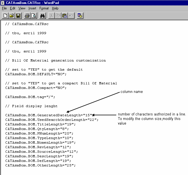This screenshot has height=175, width=188.
Task: Open the Edit menu
Action: (x=13, y=8)
